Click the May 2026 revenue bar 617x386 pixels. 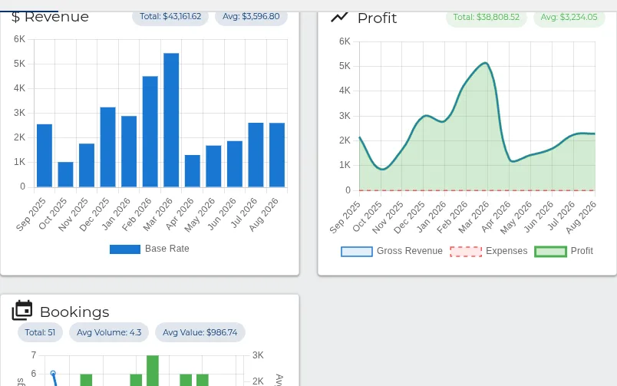point(213,166)
